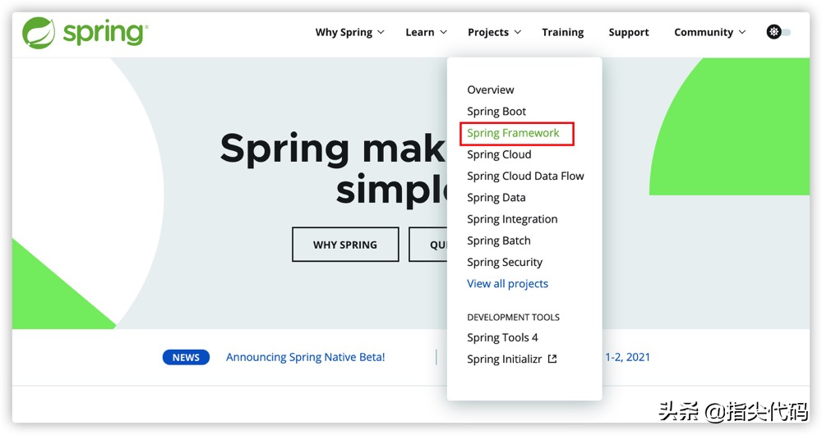Go to the Training page
Image resolution: width=822 pixels, height=435 pixels.
[x=562, y=33]
